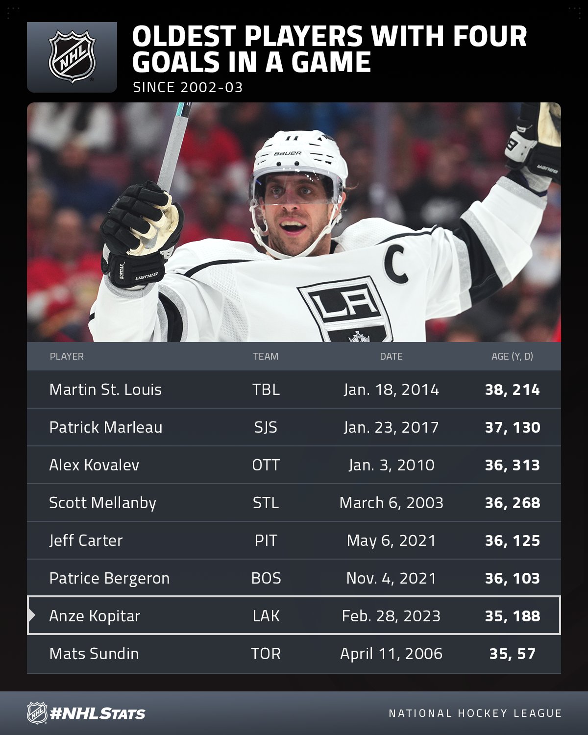Click the Mats Sundin name
The height and width of the screenshot is (735, 588).
[94, 654]
